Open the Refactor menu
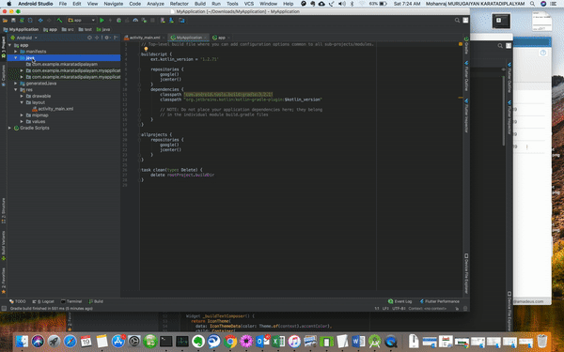 (x=180, y=4)
